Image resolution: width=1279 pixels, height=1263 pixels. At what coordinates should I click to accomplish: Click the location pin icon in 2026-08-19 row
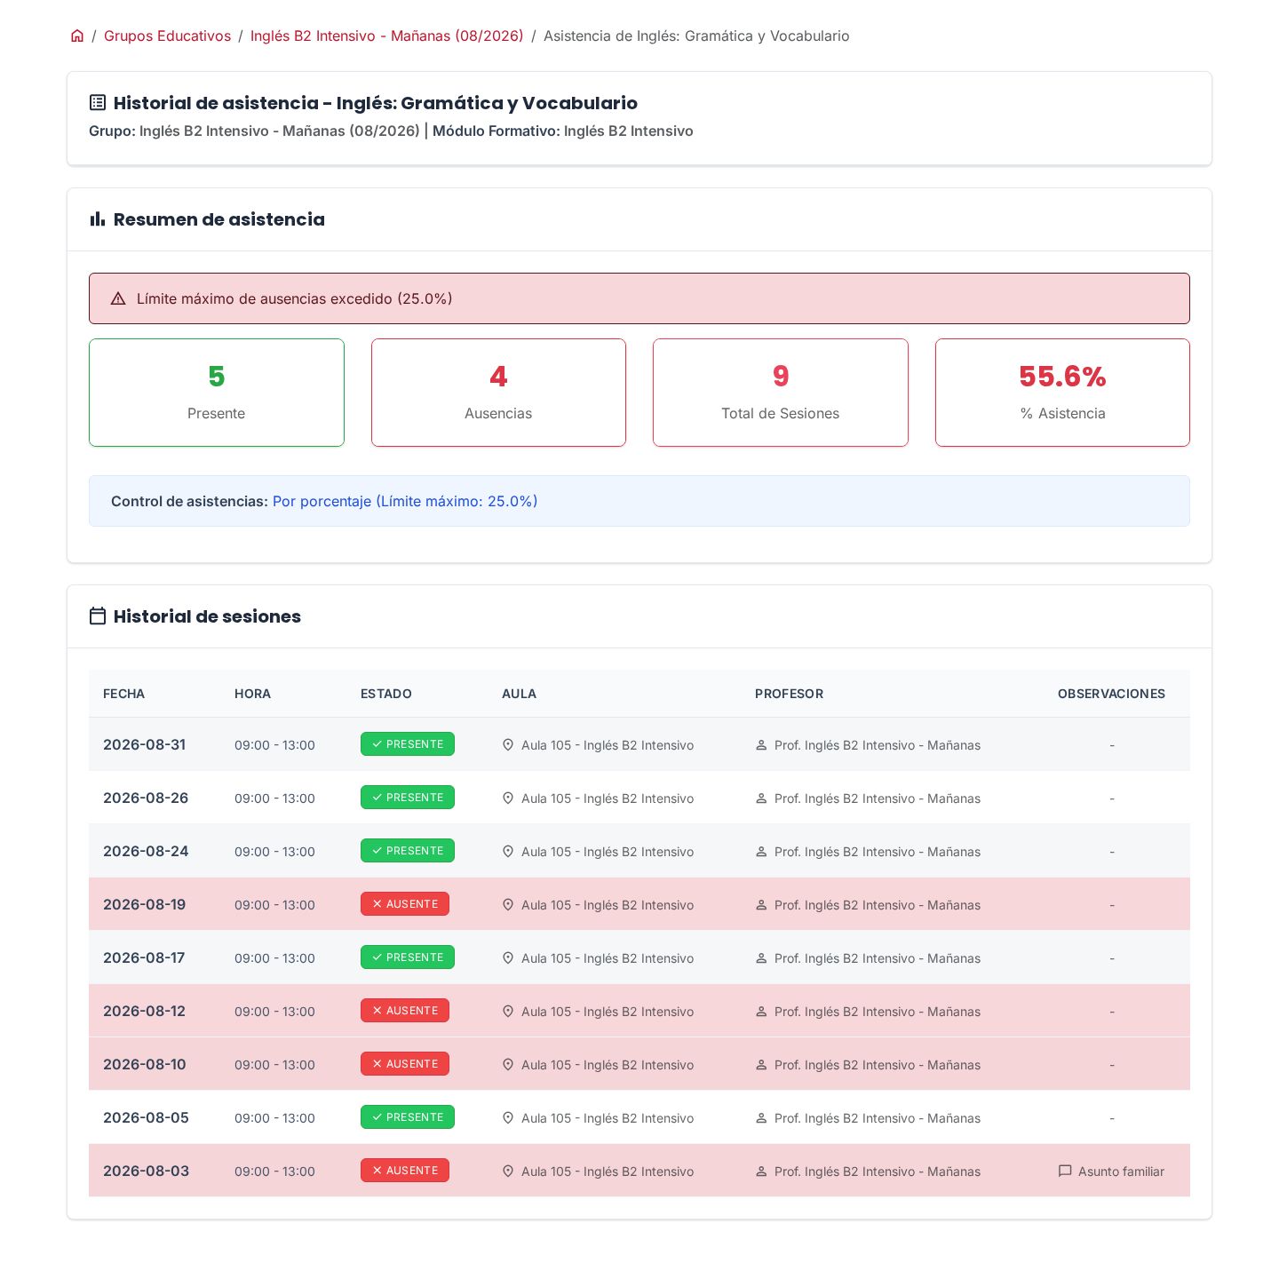508,904
